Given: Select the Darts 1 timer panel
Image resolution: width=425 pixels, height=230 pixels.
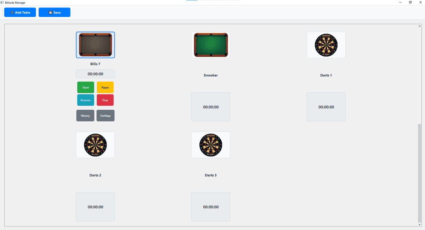Looking at the screenshot, I should point(326,107).
